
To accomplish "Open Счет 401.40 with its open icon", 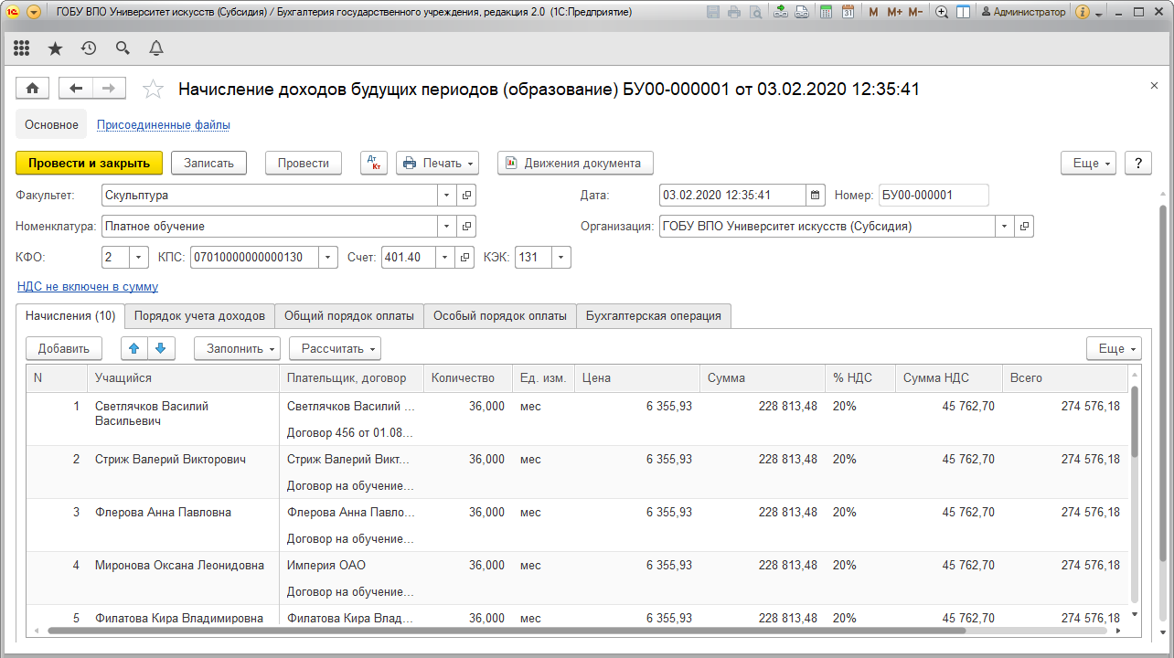I will (466, 258).
